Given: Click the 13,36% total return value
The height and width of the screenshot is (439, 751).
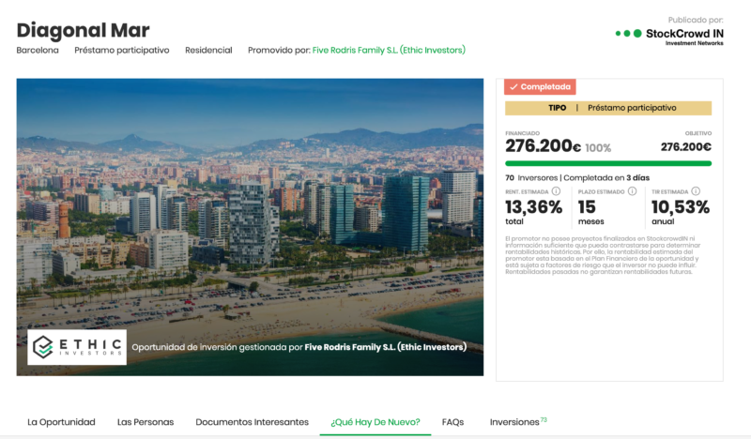Looking at the screenshot, I should click(x=533, y=207).
